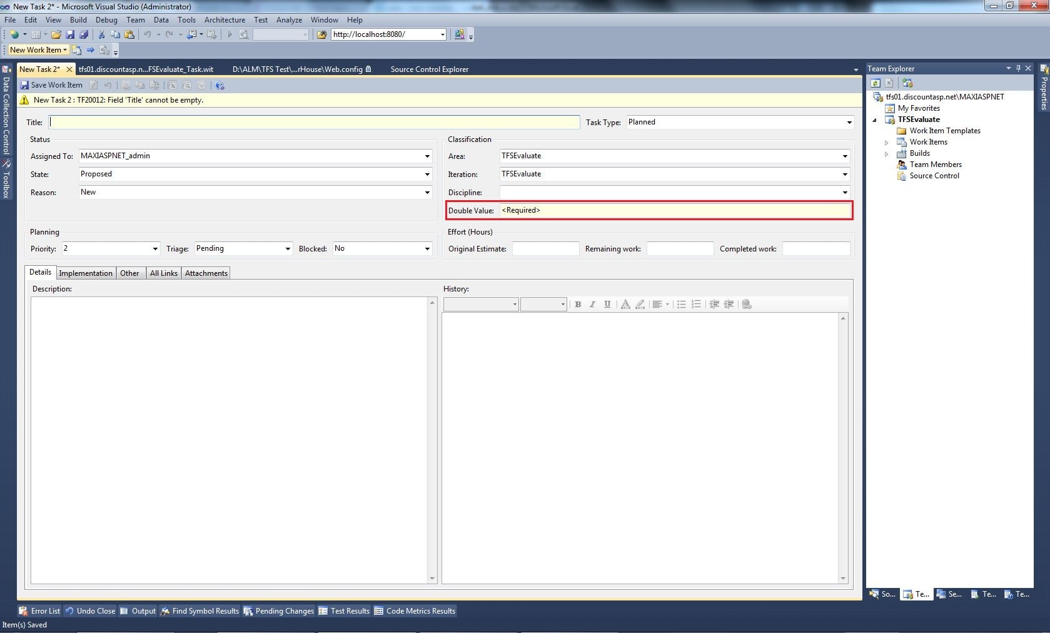Open the Analyze menu
This screenshot has width=1050, height=633.
coord(289,20)
